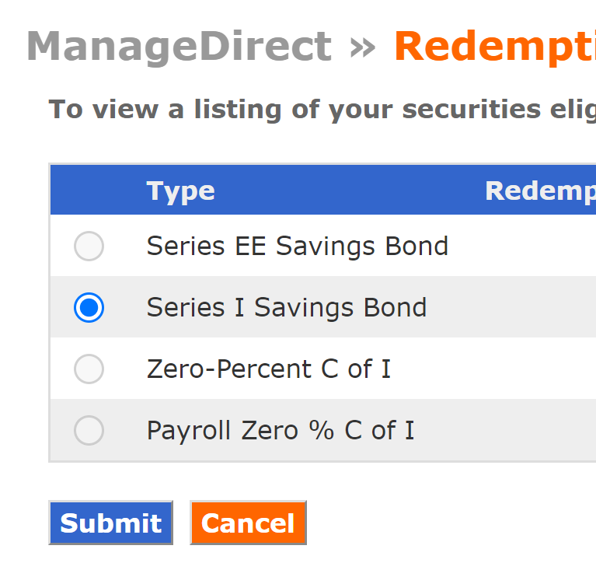Click the orange Cancel button
This screenshot has height=577, width=596.
coord(248,523)
